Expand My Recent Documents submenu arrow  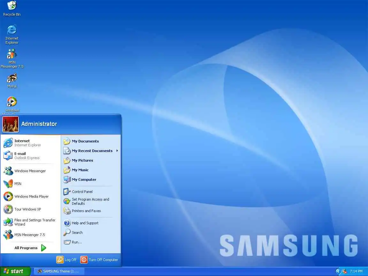coord(117,151)
